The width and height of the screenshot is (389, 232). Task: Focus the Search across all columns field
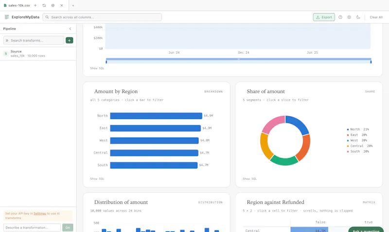102,17
